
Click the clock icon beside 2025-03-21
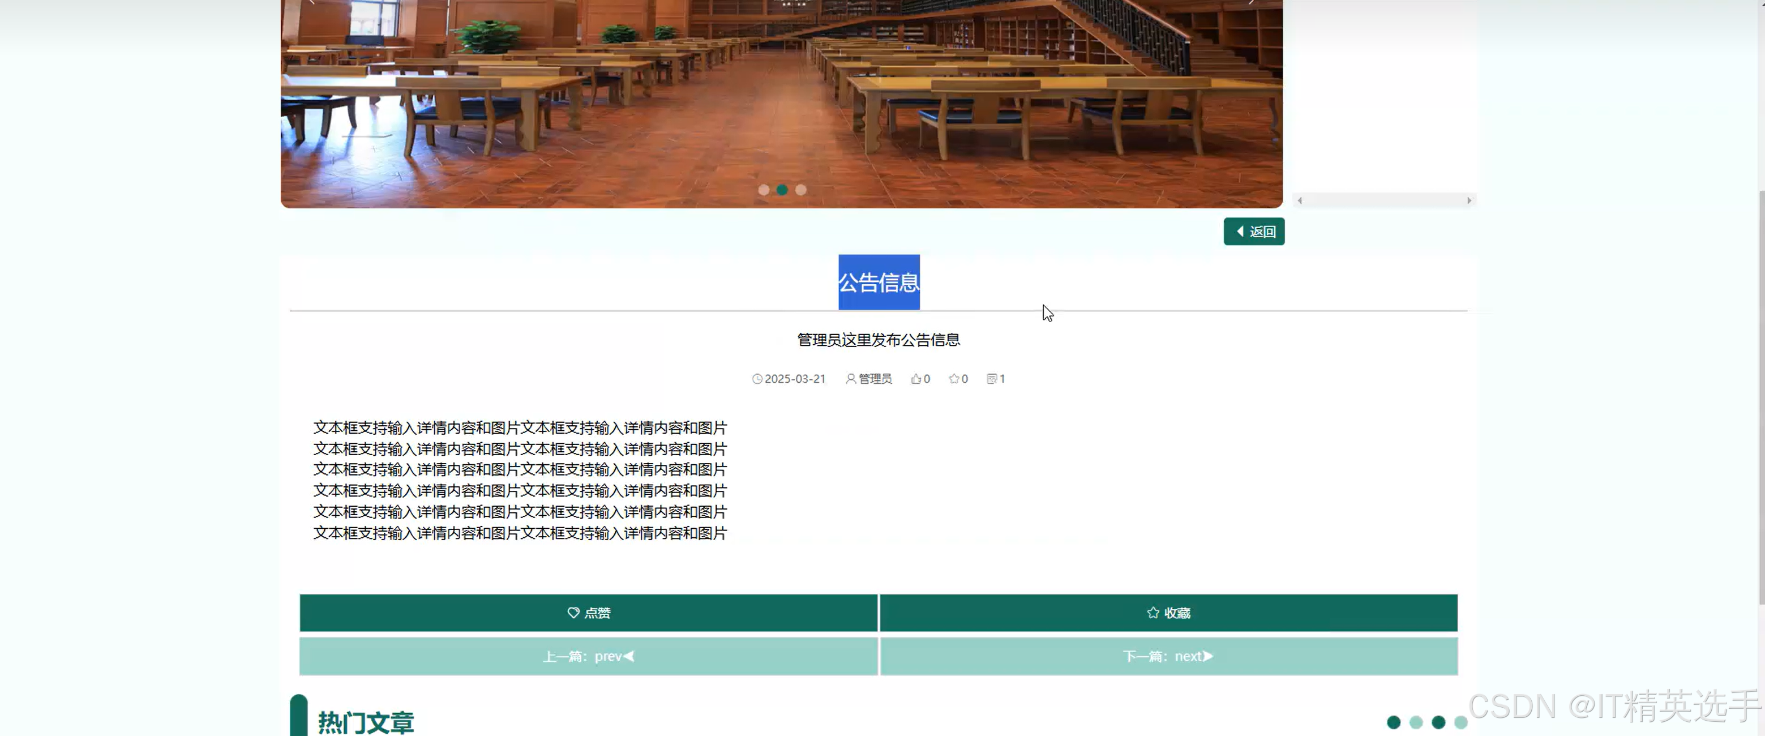click(757, 379)
